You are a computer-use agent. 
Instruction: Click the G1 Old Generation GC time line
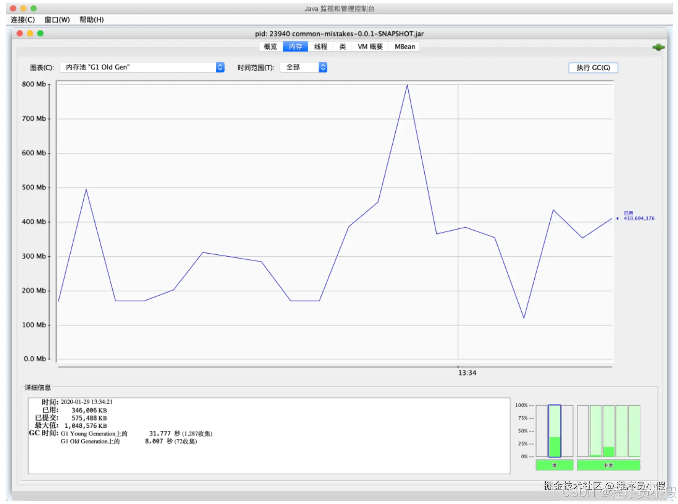(129, 442)
